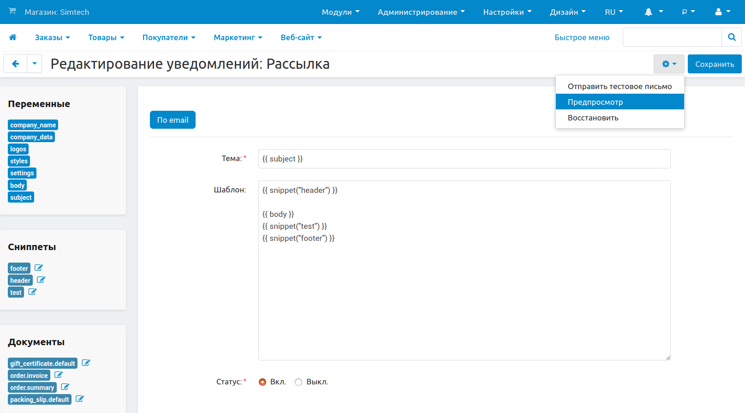Choose Предпросмотр from the gear menu
Screen dimensions: 745x413
[620, 102]
